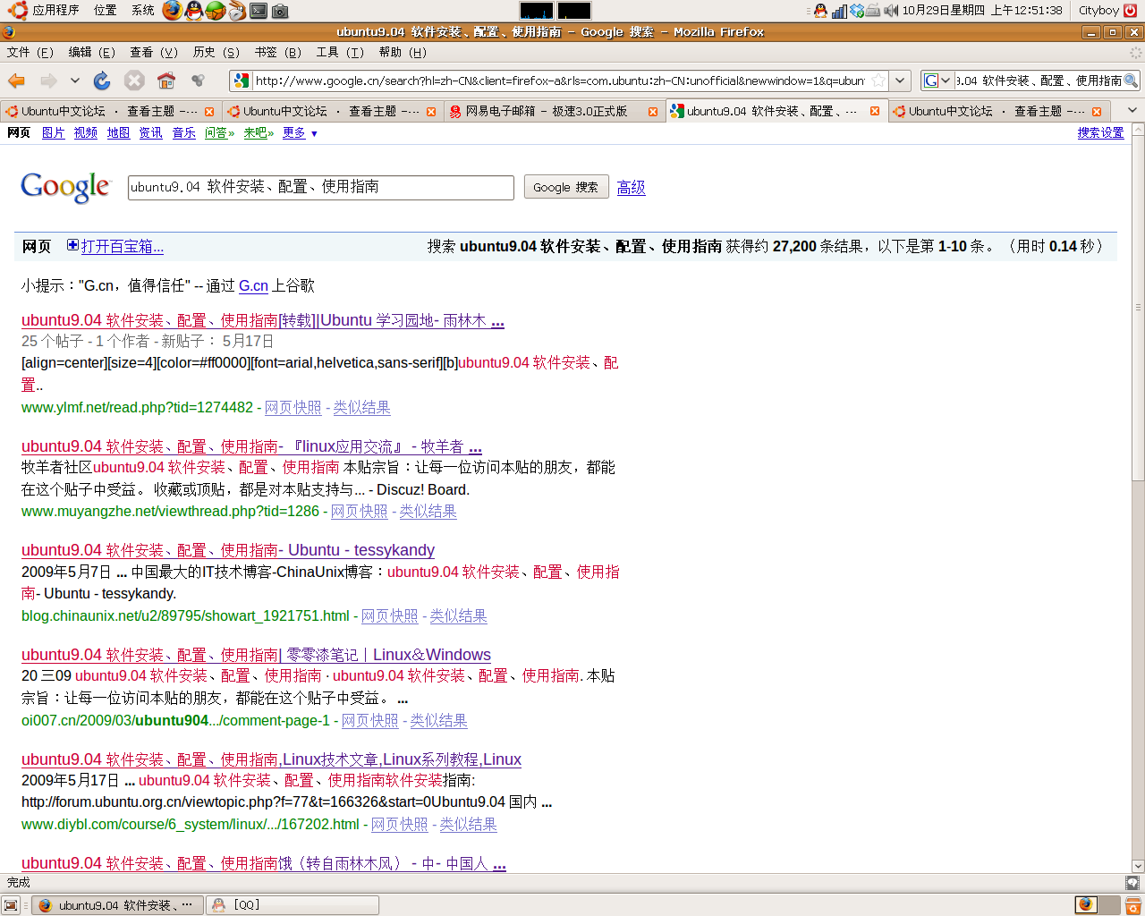Open the terminal launcher in the panel
The image size is (1145, 916).
259,11
